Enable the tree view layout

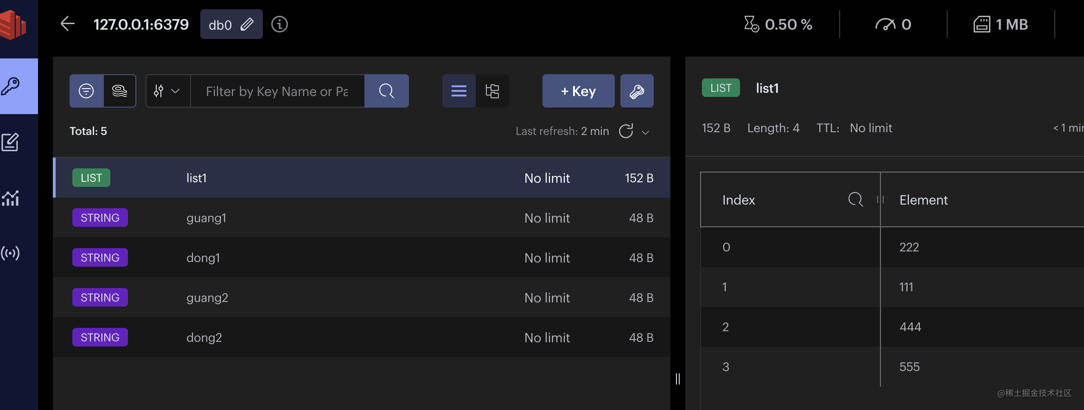492,91
